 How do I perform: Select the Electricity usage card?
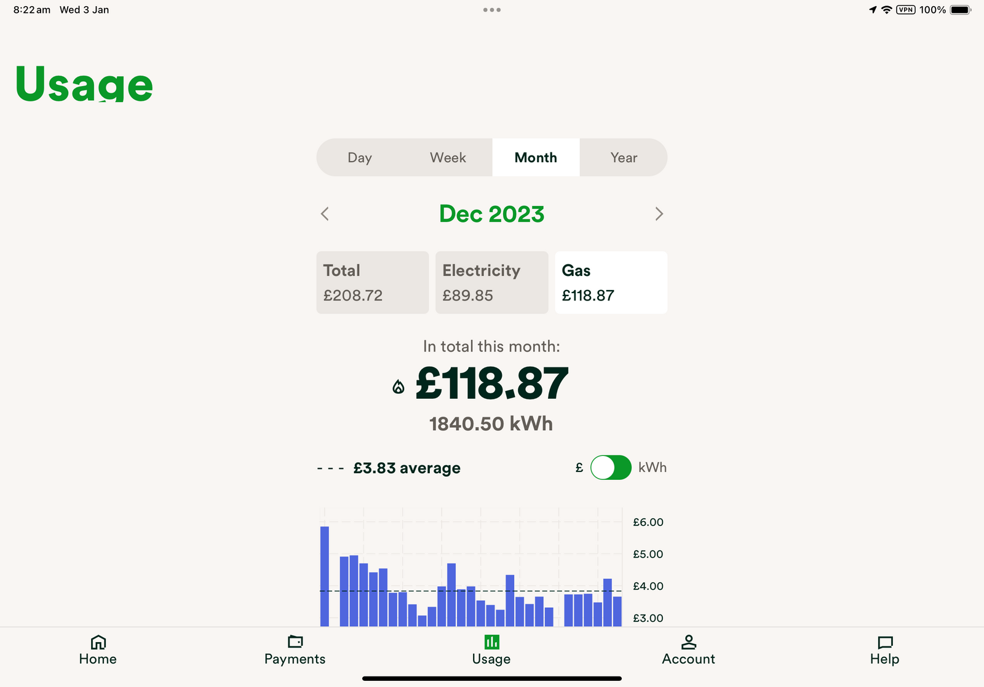point(491,283)
